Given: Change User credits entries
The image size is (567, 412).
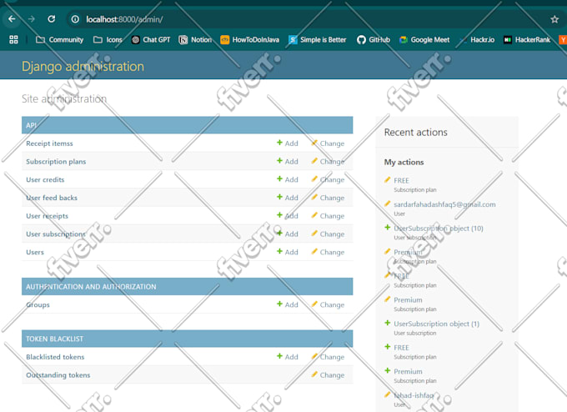Looking at the screenshot, I should pyautogui.click(x=328, y=179).
